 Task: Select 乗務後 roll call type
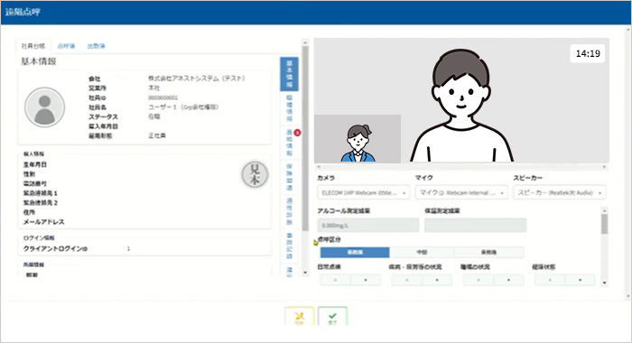click(488, 253)
